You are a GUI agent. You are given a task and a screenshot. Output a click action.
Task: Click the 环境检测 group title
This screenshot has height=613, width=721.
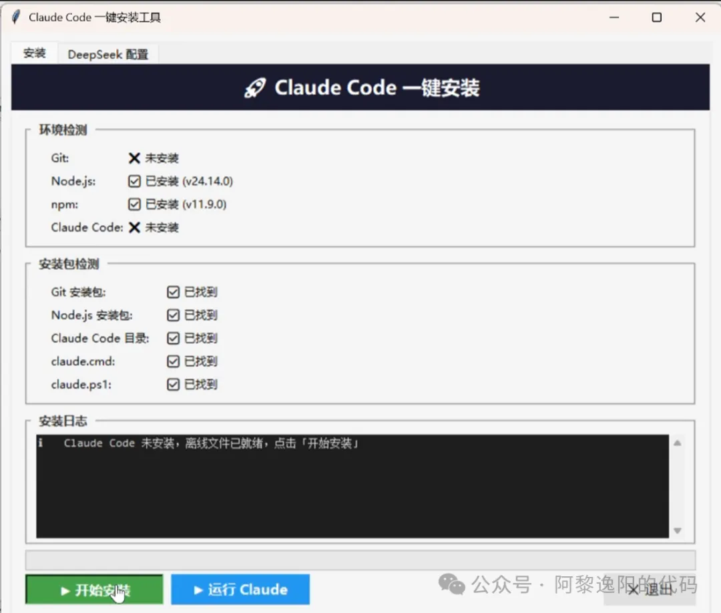63,130
